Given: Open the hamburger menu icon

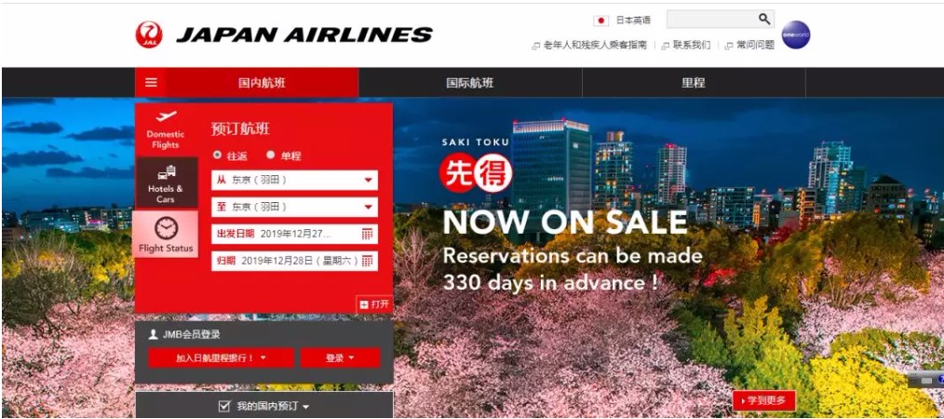Looking at the screenshot, I should pyautogui.click(x=151, y=83).
